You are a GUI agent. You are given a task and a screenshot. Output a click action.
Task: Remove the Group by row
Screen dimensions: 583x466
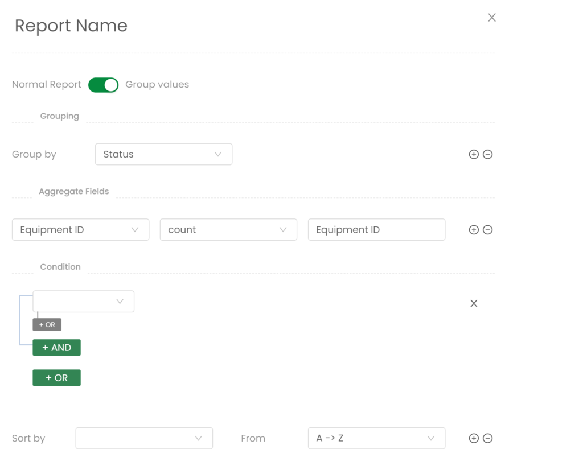click(487, 154)
